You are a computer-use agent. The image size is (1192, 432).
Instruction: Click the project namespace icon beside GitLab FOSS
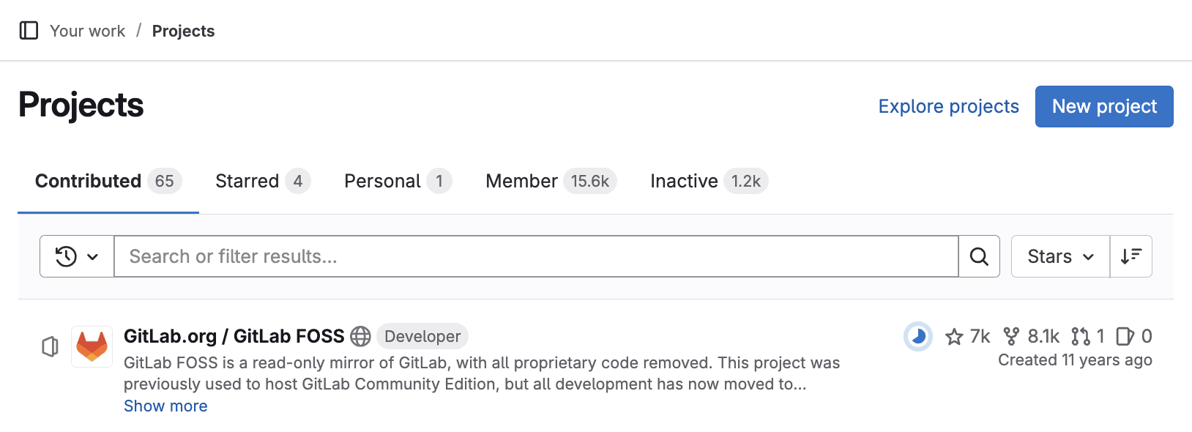tap(50, 346)
